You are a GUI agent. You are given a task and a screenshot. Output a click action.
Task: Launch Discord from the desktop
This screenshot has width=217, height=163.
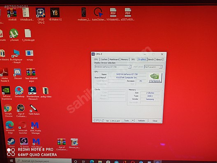(x=18, y=74)
